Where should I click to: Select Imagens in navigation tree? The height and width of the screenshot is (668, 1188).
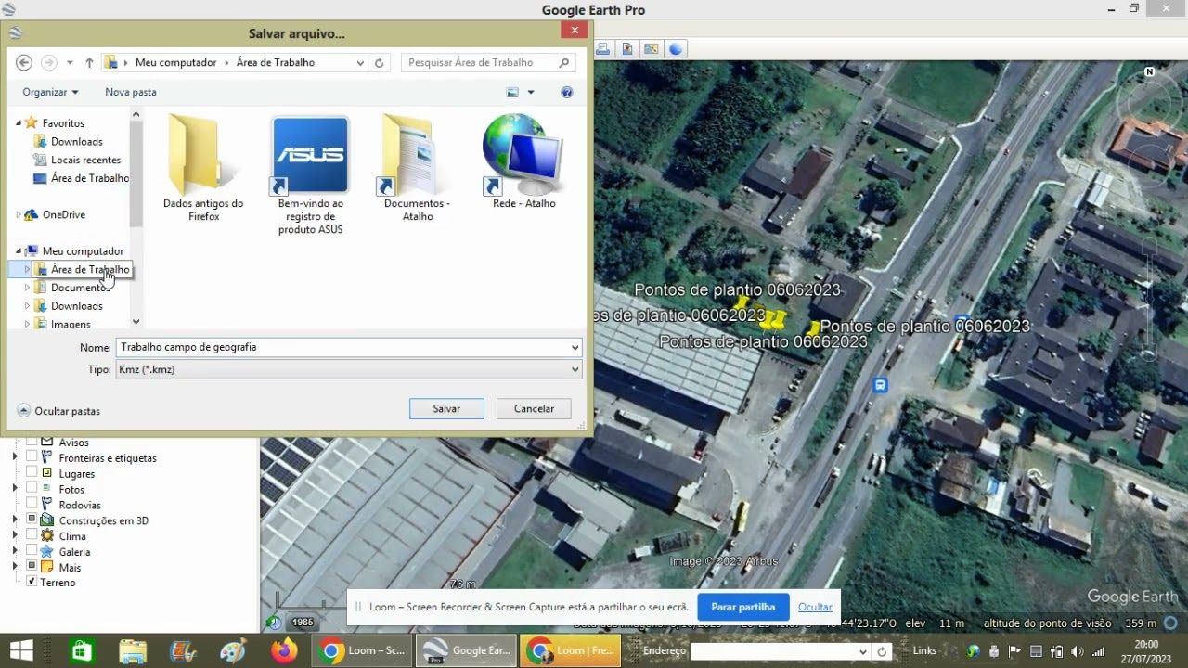(71, 324)
